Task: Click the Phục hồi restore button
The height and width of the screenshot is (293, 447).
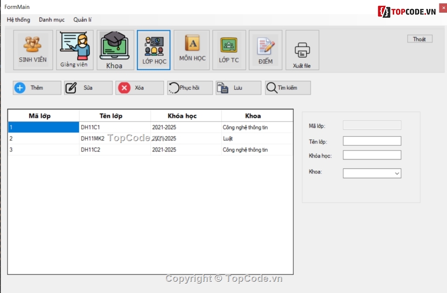Action: tap(190, 88)
